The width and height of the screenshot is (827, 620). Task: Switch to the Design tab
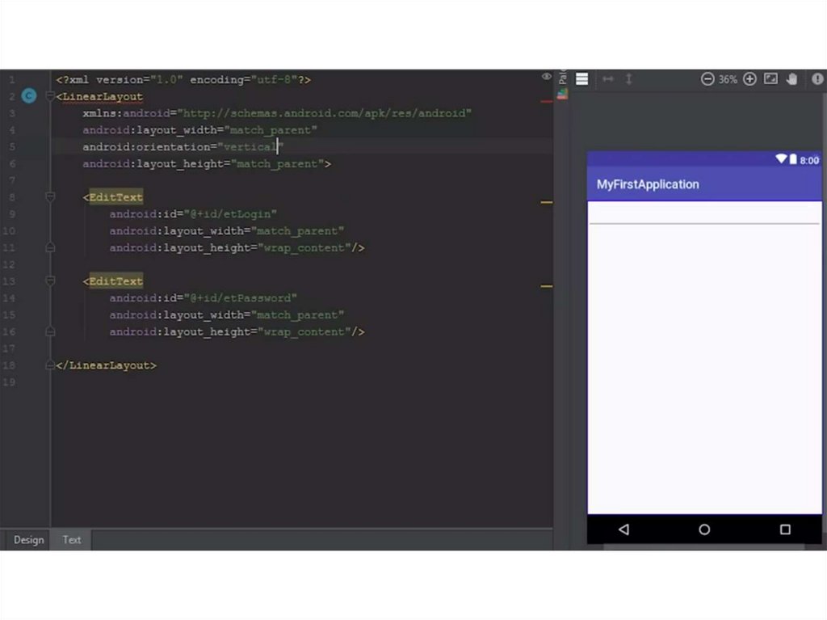click(x=28, y=540)
